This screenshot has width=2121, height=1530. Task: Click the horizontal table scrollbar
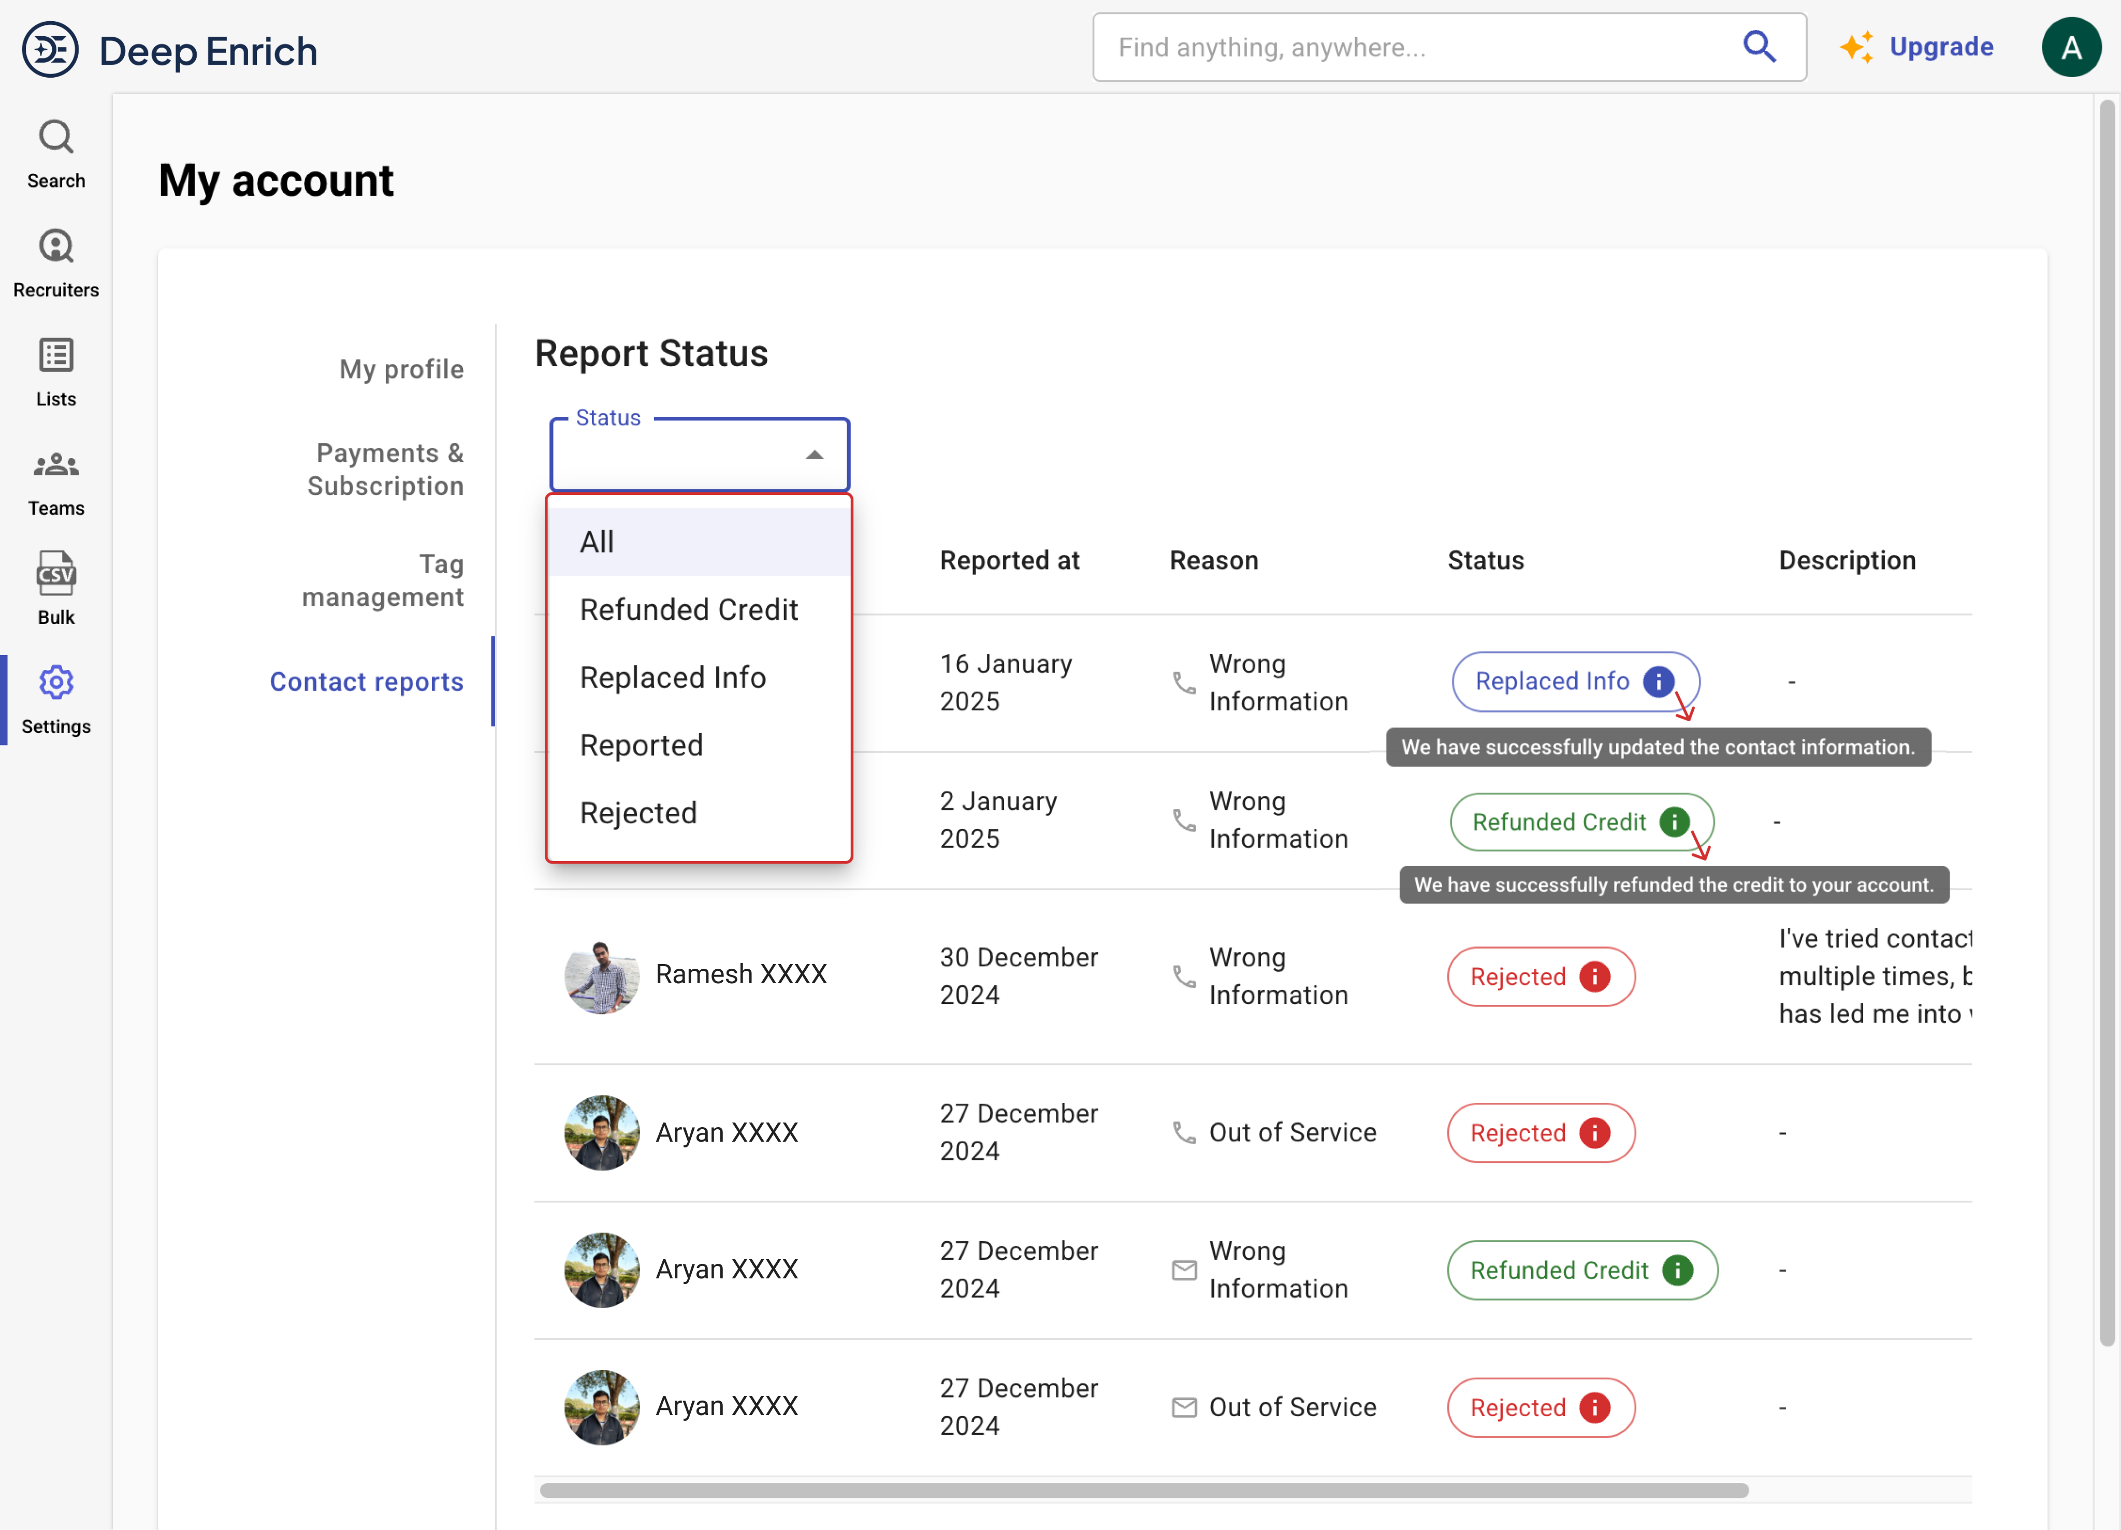point(1144,1490)
